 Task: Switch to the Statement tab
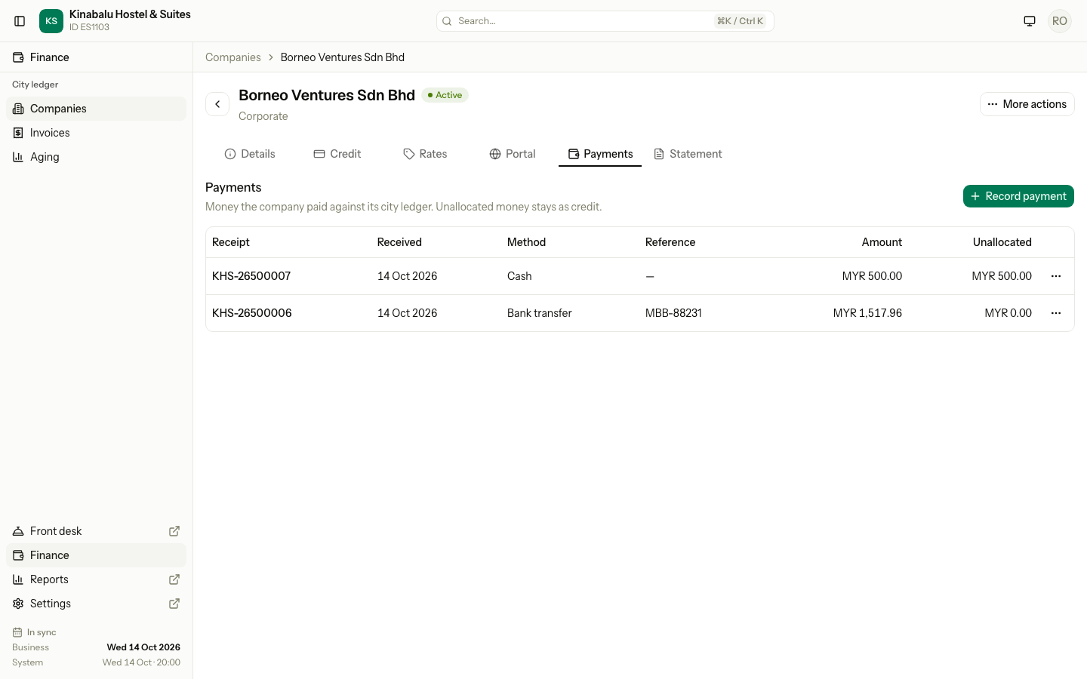(x=688, y=154)
